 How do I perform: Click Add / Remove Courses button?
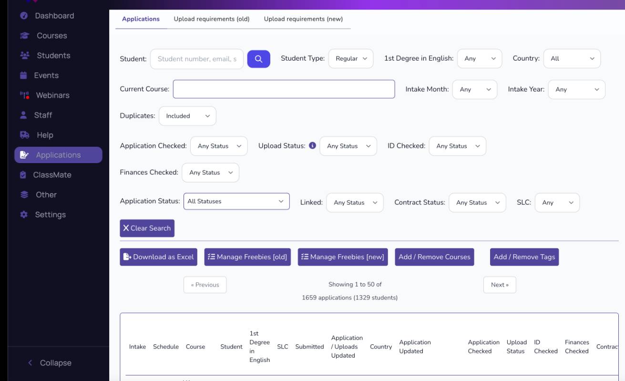click(x=434, y=257)
